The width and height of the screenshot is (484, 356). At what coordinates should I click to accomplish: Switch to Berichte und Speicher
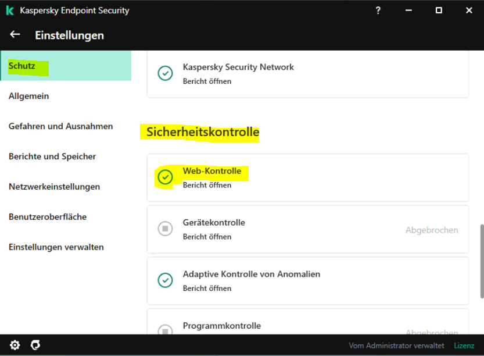(x=52, y=156)
